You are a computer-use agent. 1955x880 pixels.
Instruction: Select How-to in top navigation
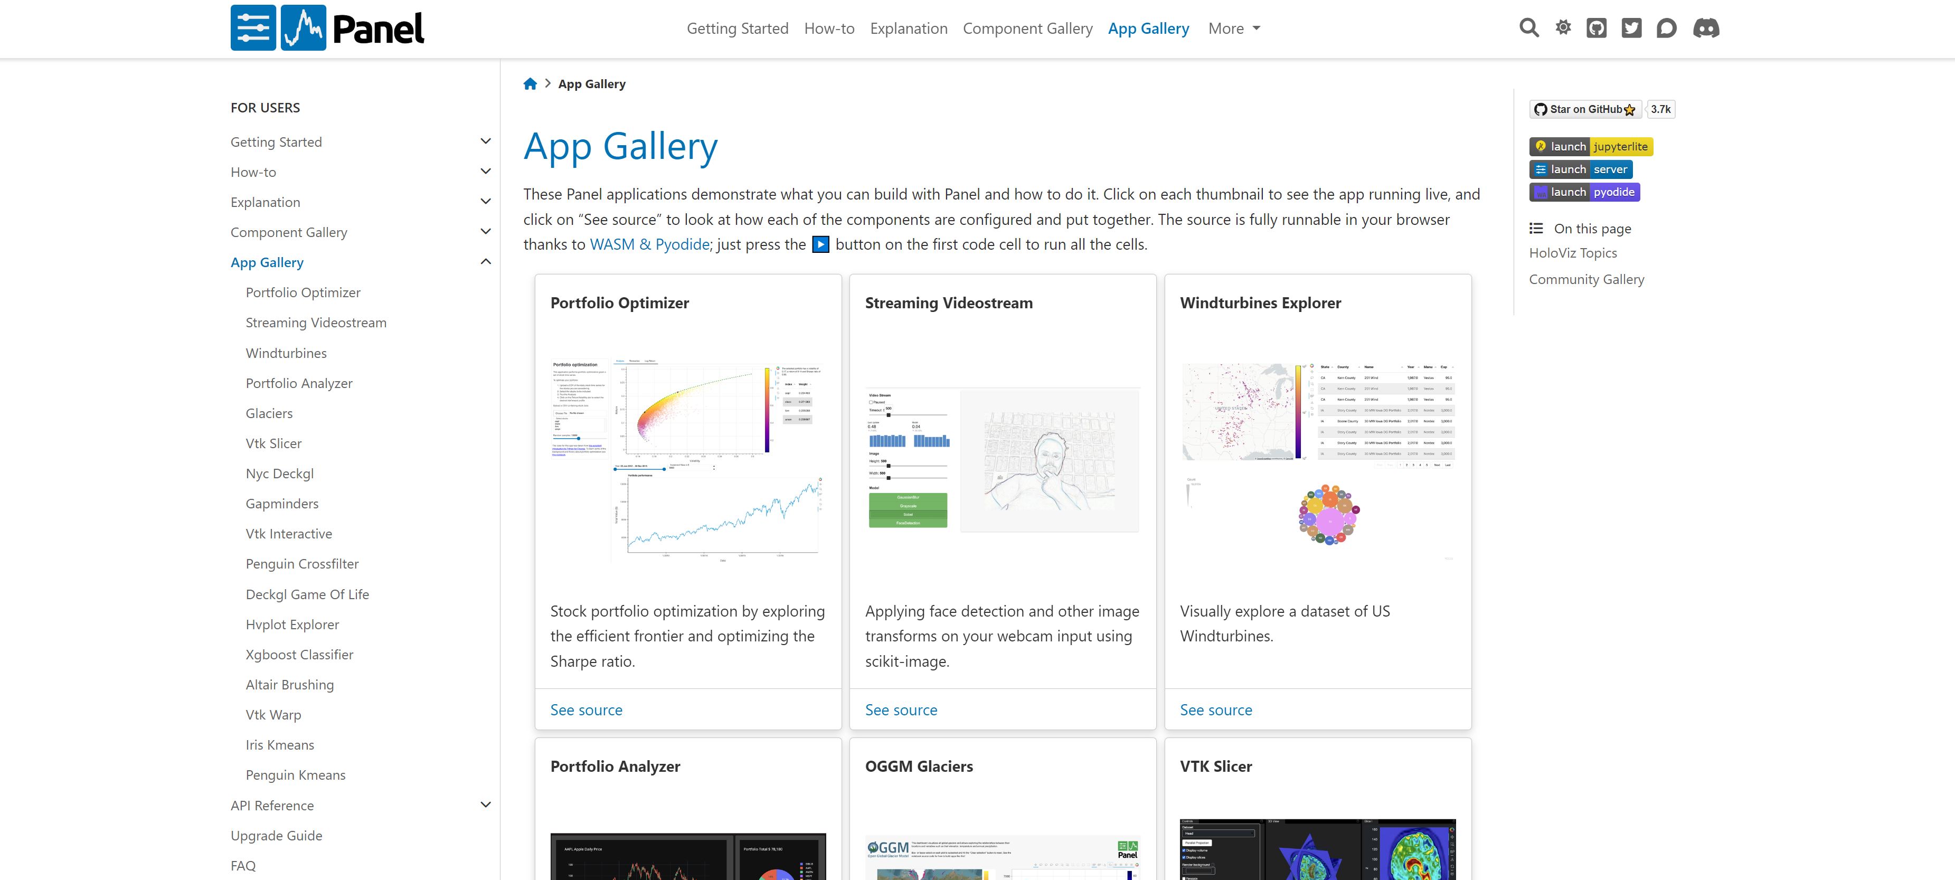tap(829, 28)
